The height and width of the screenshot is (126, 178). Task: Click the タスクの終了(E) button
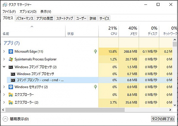(x=163, y=119)
